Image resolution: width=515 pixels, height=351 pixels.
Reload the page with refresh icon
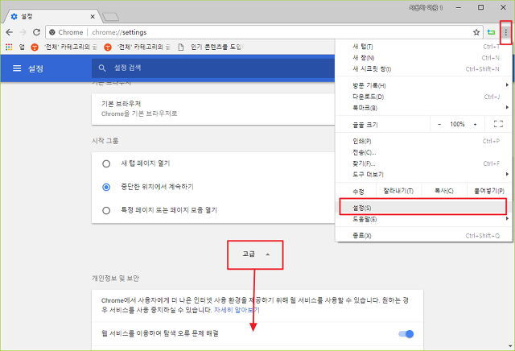click(36, 32)
